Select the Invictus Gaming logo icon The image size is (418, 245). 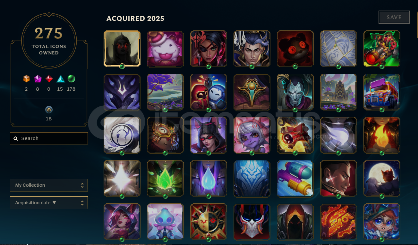pyautogui.click(x=122, y=135)
